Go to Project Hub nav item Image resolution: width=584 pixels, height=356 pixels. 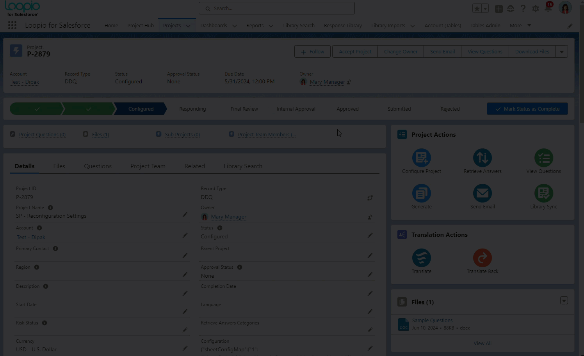coord(141,26)
